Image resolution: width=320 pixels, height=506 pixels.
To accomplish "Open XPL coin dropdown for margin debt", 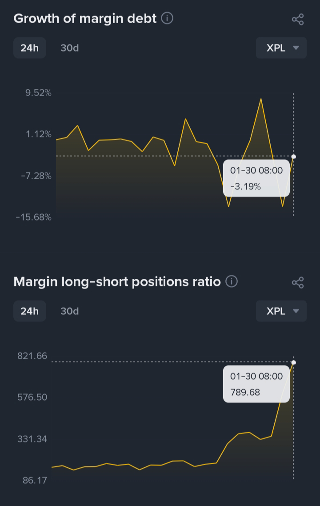I will point(281,48).
